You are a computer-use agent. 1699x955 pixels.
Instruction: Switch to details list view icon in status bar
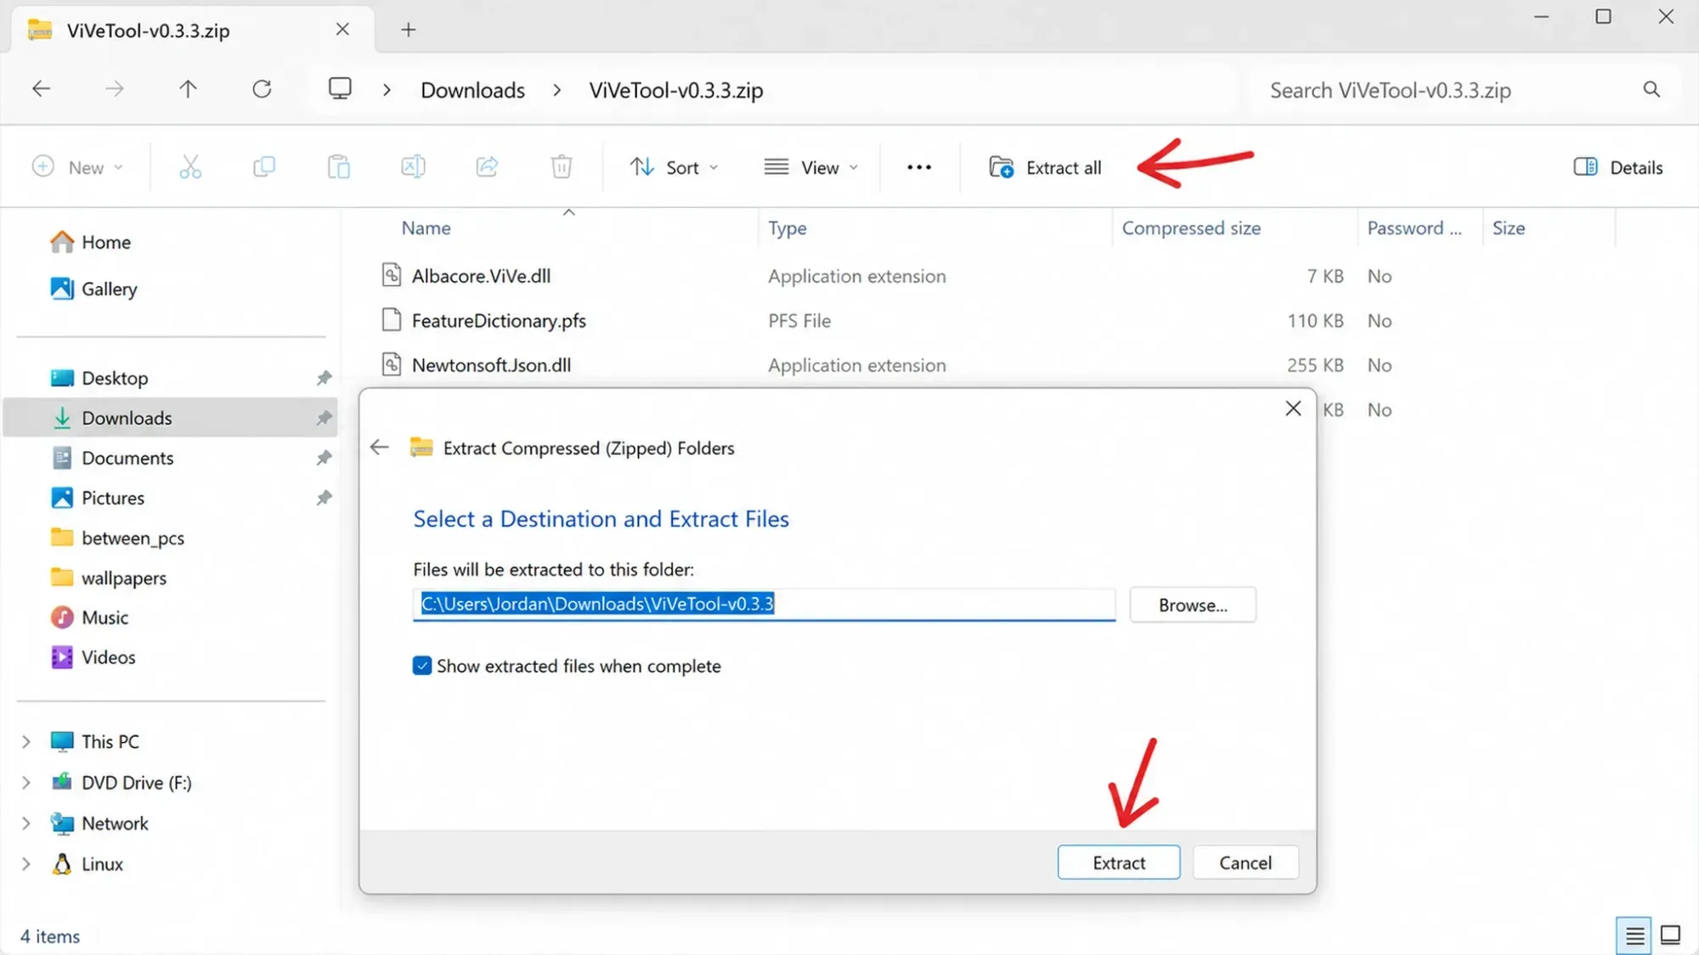click(1634, 935)
